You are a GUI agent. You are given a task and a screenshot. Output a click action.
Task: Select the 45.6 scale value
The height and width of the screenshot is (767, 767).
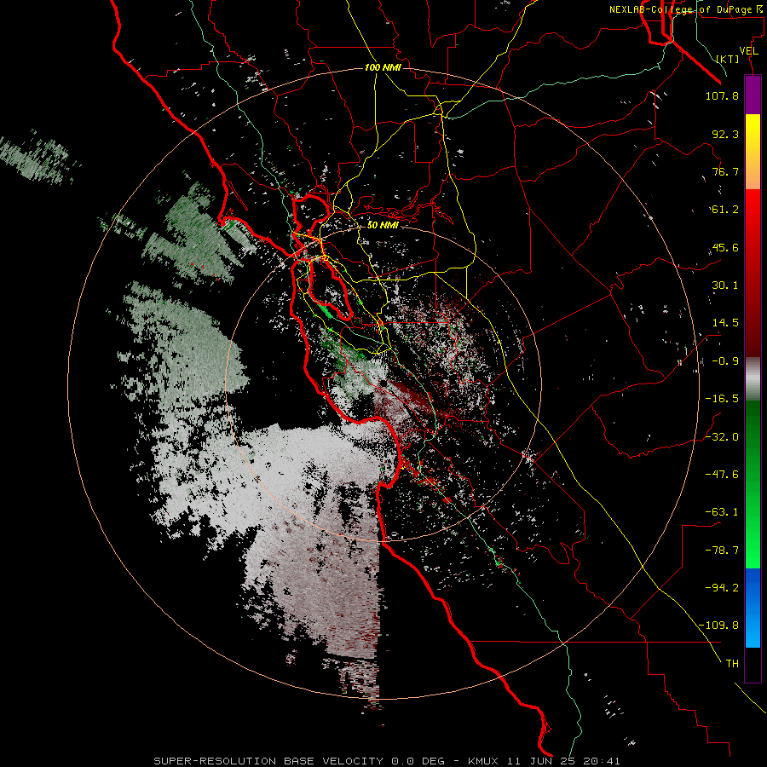tap(725, 247)
